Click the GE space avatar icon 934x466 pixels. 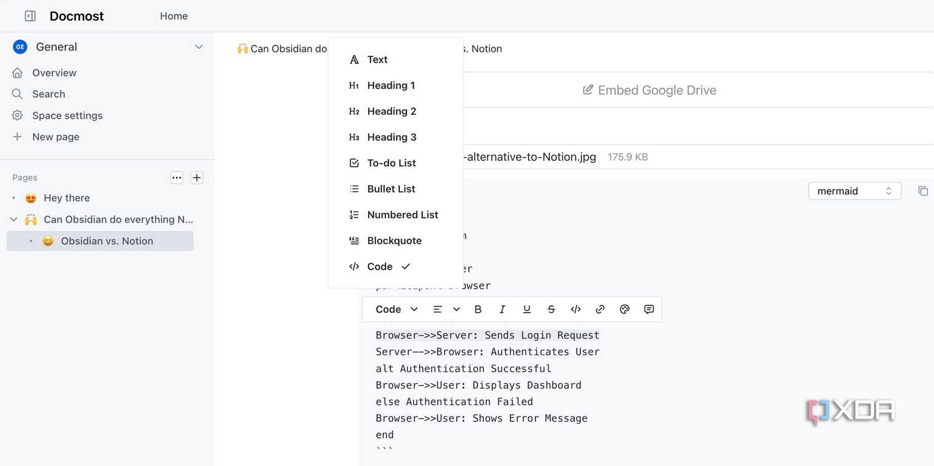[x=20, y=47]
